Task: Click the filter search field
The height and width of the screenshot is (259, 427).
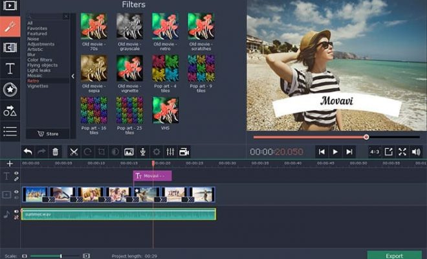Action: pos(45,16)
